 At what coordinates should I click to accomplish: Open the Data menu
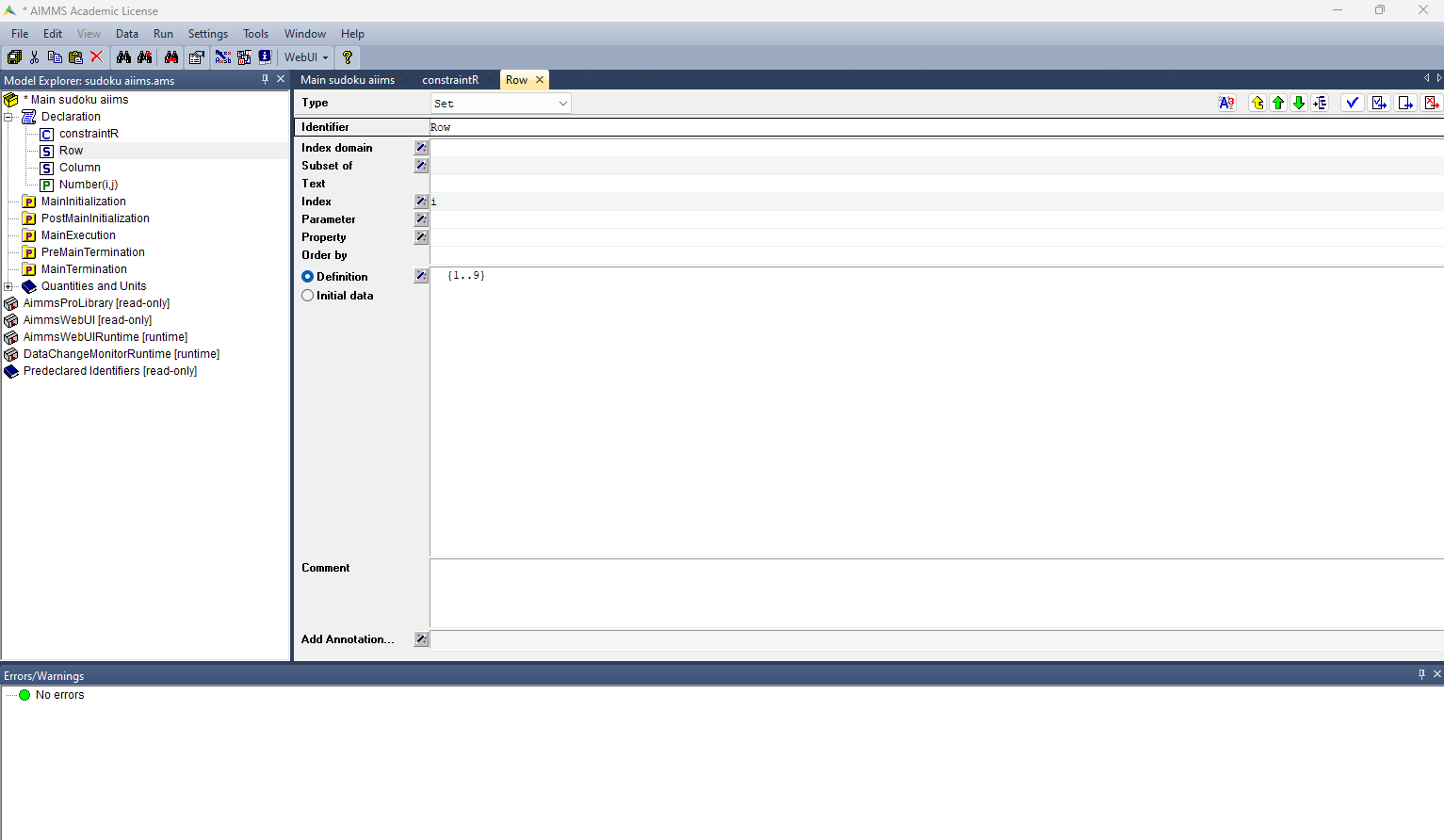click(127, 34)
